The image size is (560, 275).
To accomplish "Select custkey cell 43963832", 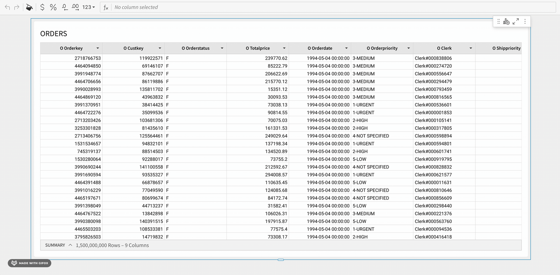I will (133, 97).
